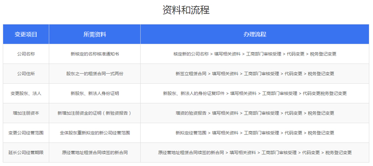Select the 所需资料 column header

[x=95, y=34]
